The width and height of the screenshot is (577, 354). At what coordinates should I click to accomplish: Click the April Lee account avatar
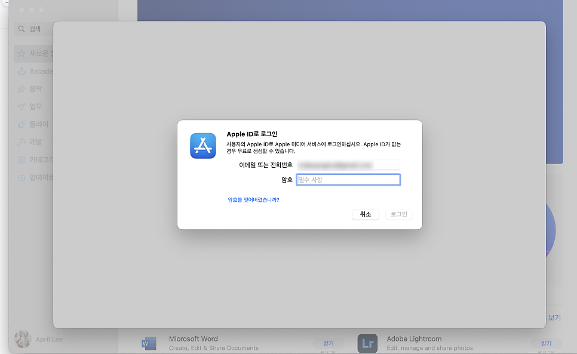pos(23,339)
